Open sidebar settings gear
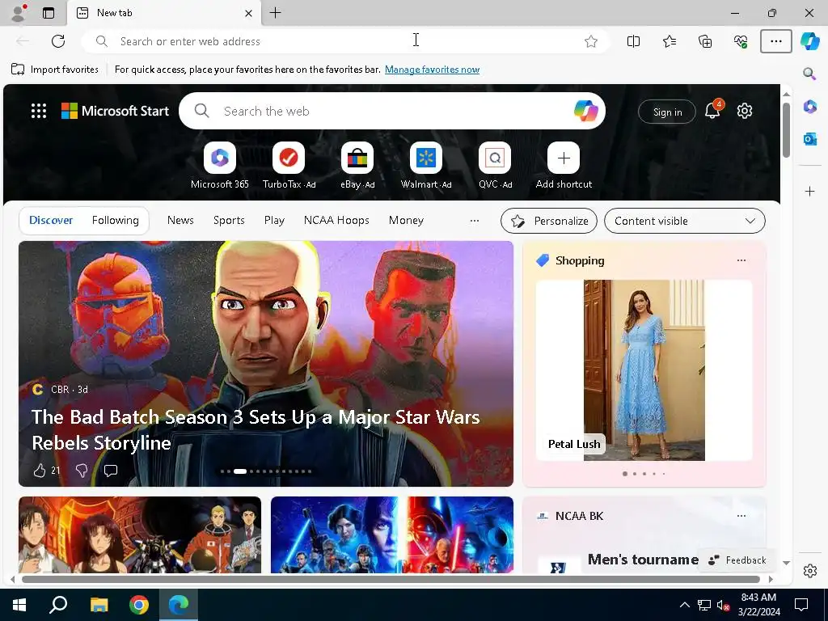Image resolution: width=828 pixels, height=621 pixels. (810, 571)
